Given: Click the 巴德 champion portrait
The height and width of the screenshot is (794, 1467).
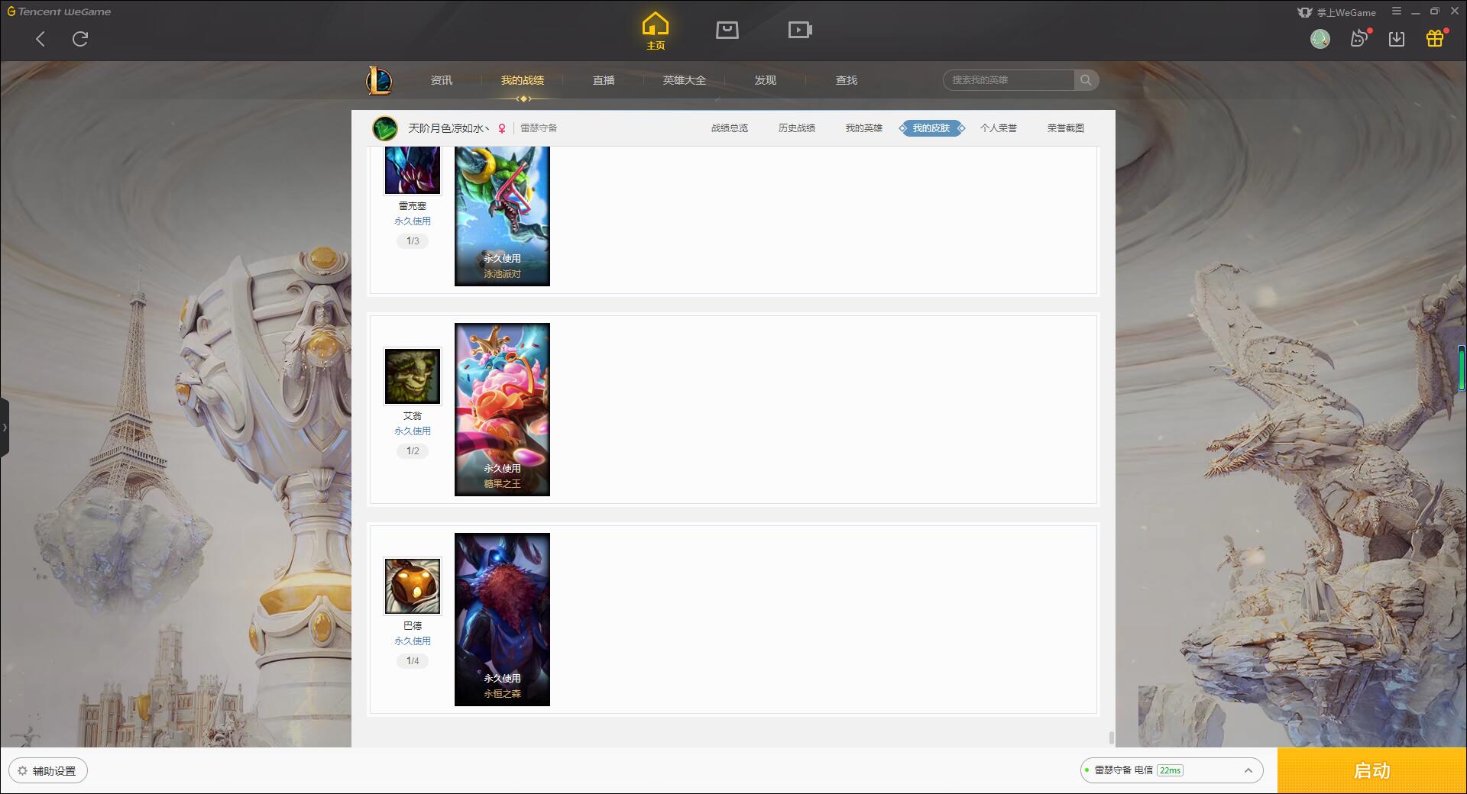Looking at the screenshot, I should 413,586.
